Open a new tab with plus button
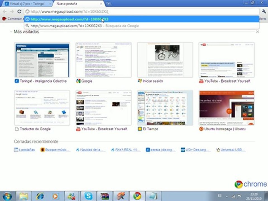 pos(109,4)
